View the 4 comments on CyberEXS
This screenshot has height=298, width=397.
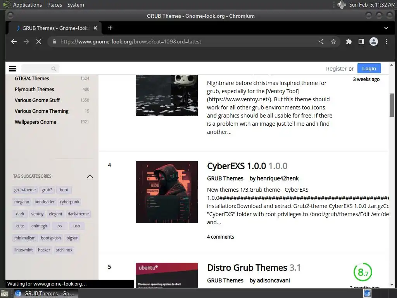pyautogui.click(x=221, y=237)
